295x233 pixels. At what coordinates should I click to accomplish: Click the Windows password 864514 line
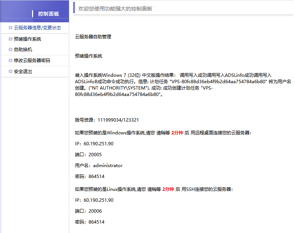click(x=90, y=177)
